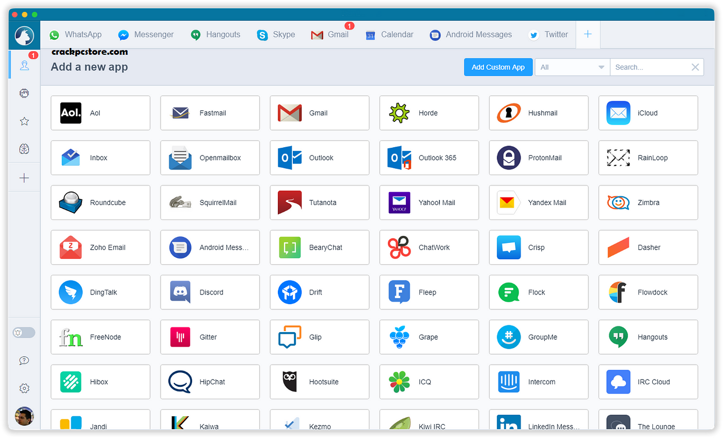This screenshot has width=723, height=438.
Task: Click the sidebar plus to add group
Action: (x=24, y=178)
